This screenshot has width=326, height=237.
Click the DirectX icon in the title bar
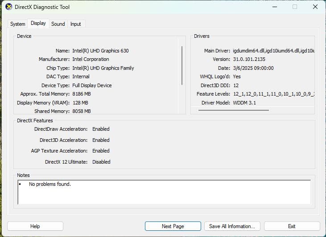point(9,7)
